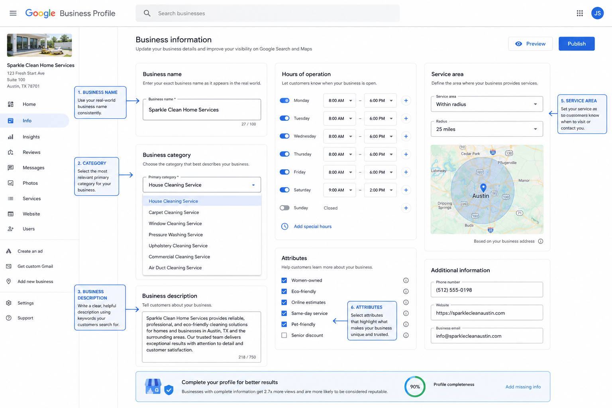Enable the Sunday hours toggle

click(x=284, y=208)
